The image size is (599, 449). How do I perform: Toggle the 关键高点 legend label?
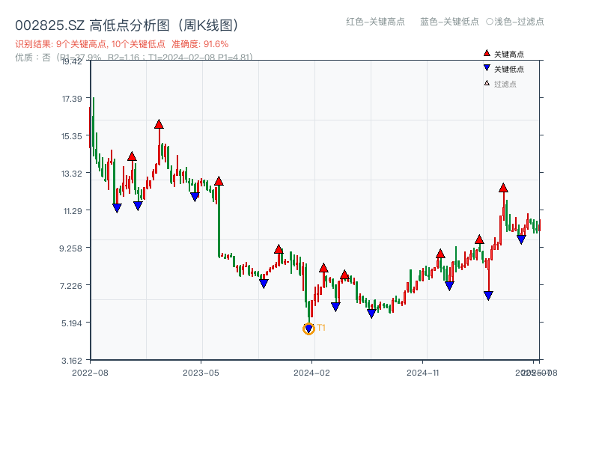[x=509, y=54]
